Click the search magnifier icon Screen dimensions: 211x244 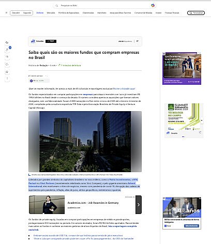click(x=56, y=6)
